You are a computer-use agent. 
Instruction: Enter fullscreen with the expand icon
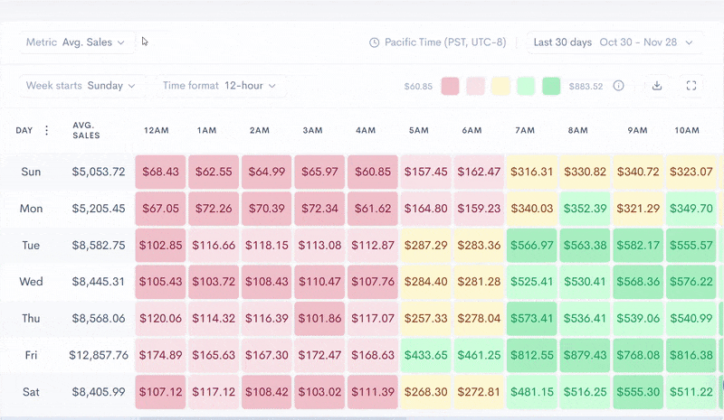691,86
